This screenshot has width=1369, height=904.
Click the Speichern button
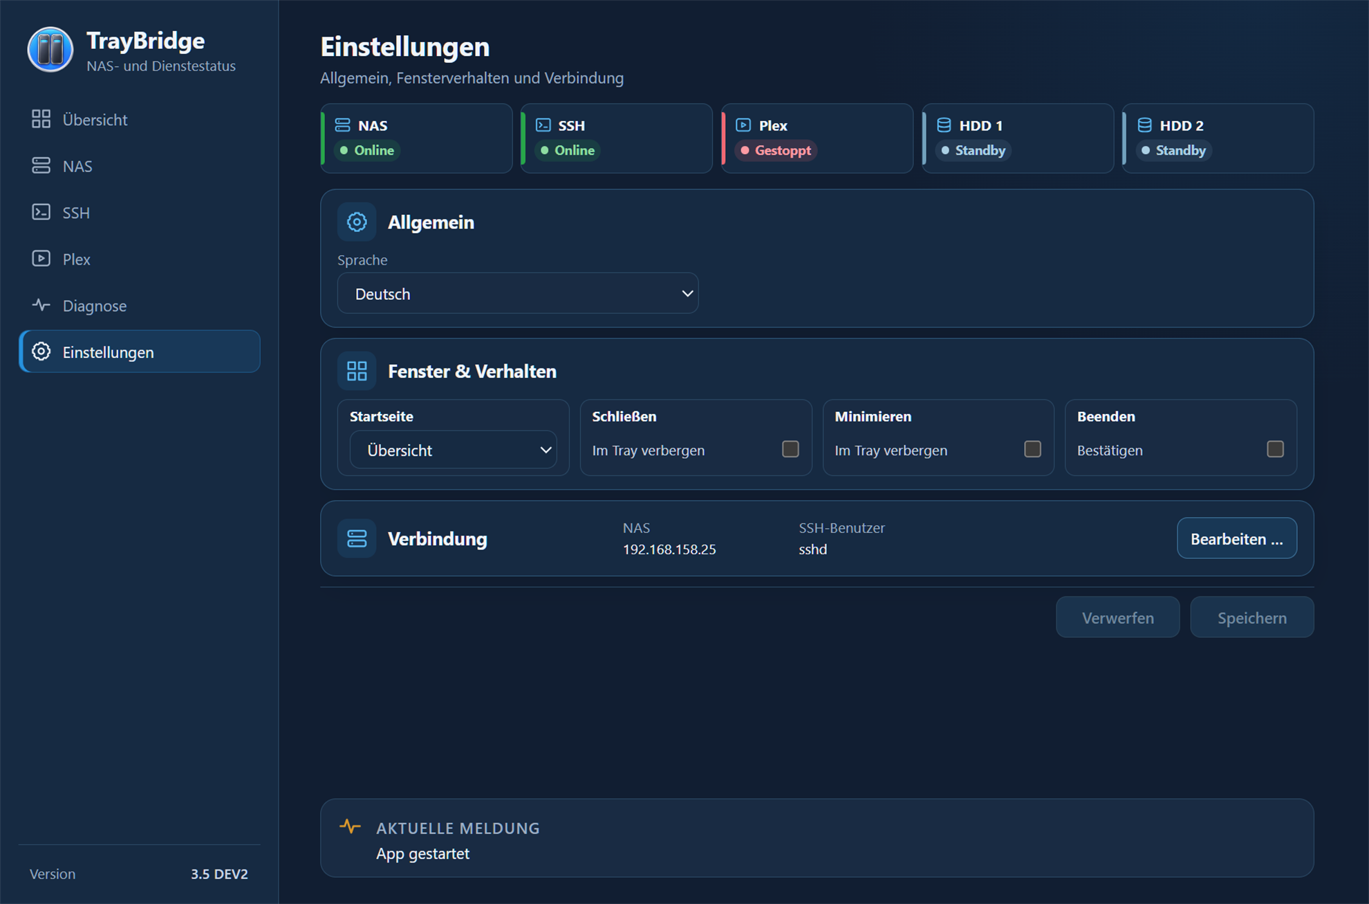(x=1252, y=617)
